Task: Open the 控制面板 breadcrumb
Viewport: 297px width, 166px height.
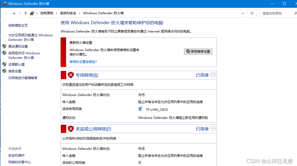Action: [x=47, y=13]
